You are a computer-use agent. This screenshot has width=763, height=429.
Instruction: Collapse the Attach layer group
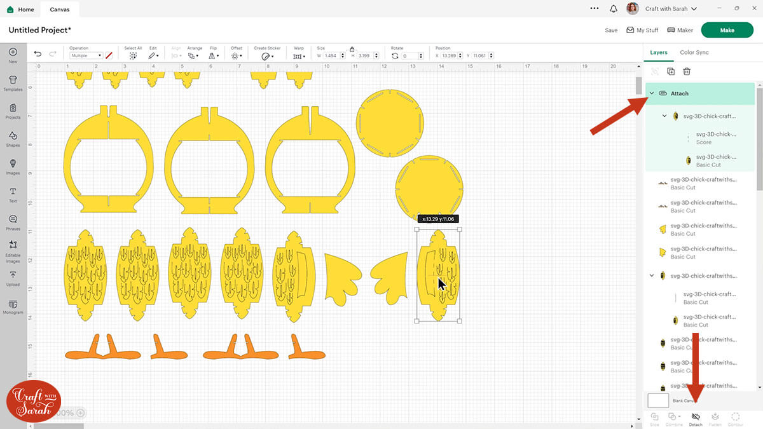tap(652, 93)
